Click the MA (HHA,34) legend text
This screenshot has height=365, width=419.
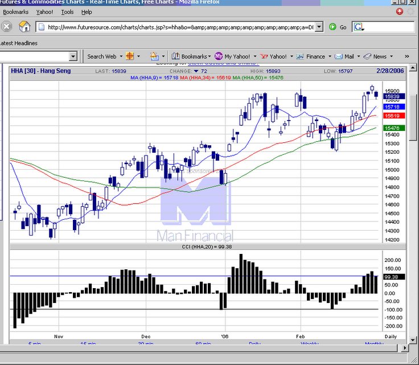[206, 78]
